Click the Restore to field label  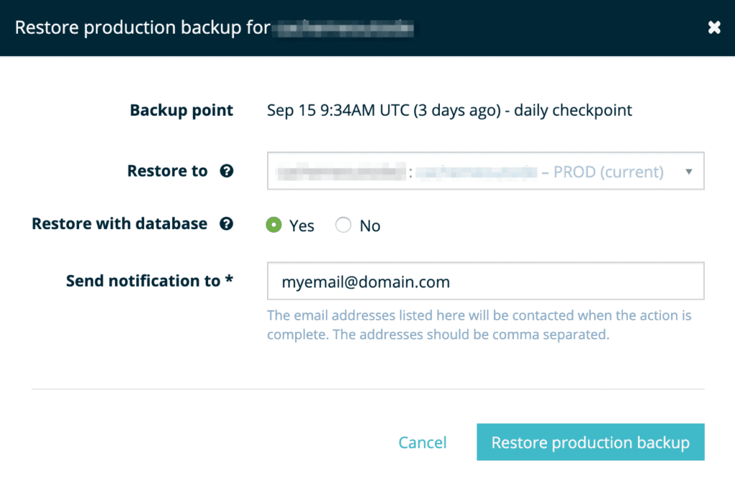tap(167, 171)
